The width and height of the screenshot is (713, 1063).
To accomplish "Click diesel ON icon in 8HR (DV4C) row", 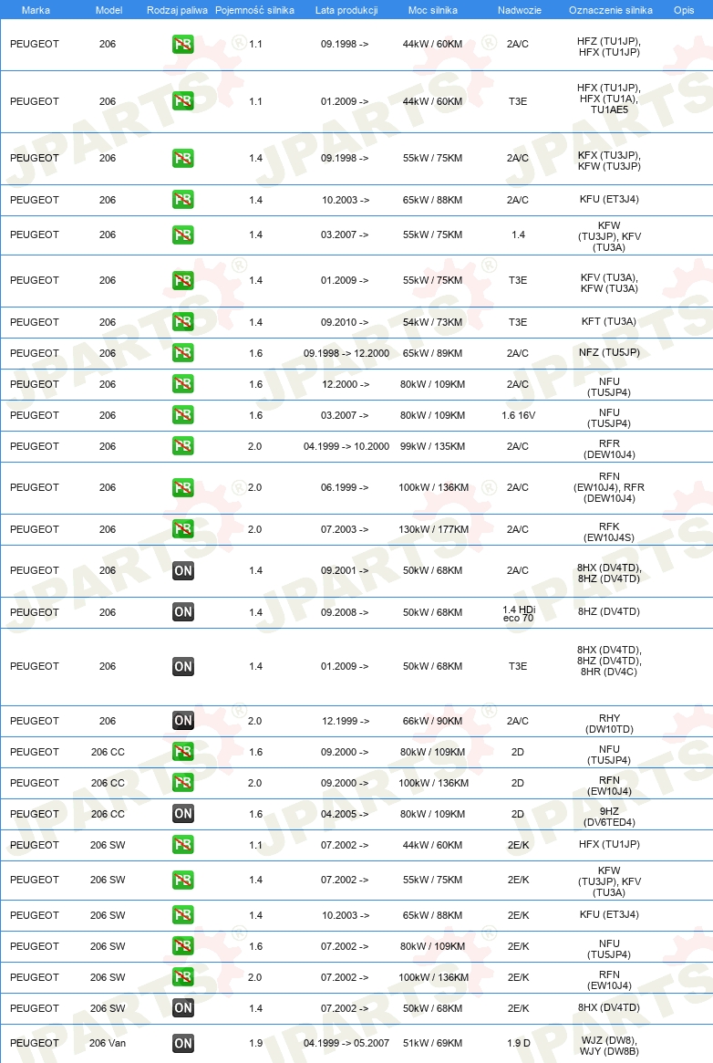I will [x=183, y=667].
